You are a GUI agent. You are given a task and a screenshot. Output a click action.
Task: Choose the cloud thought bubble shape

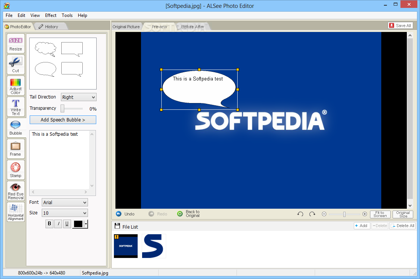point(45,49)
